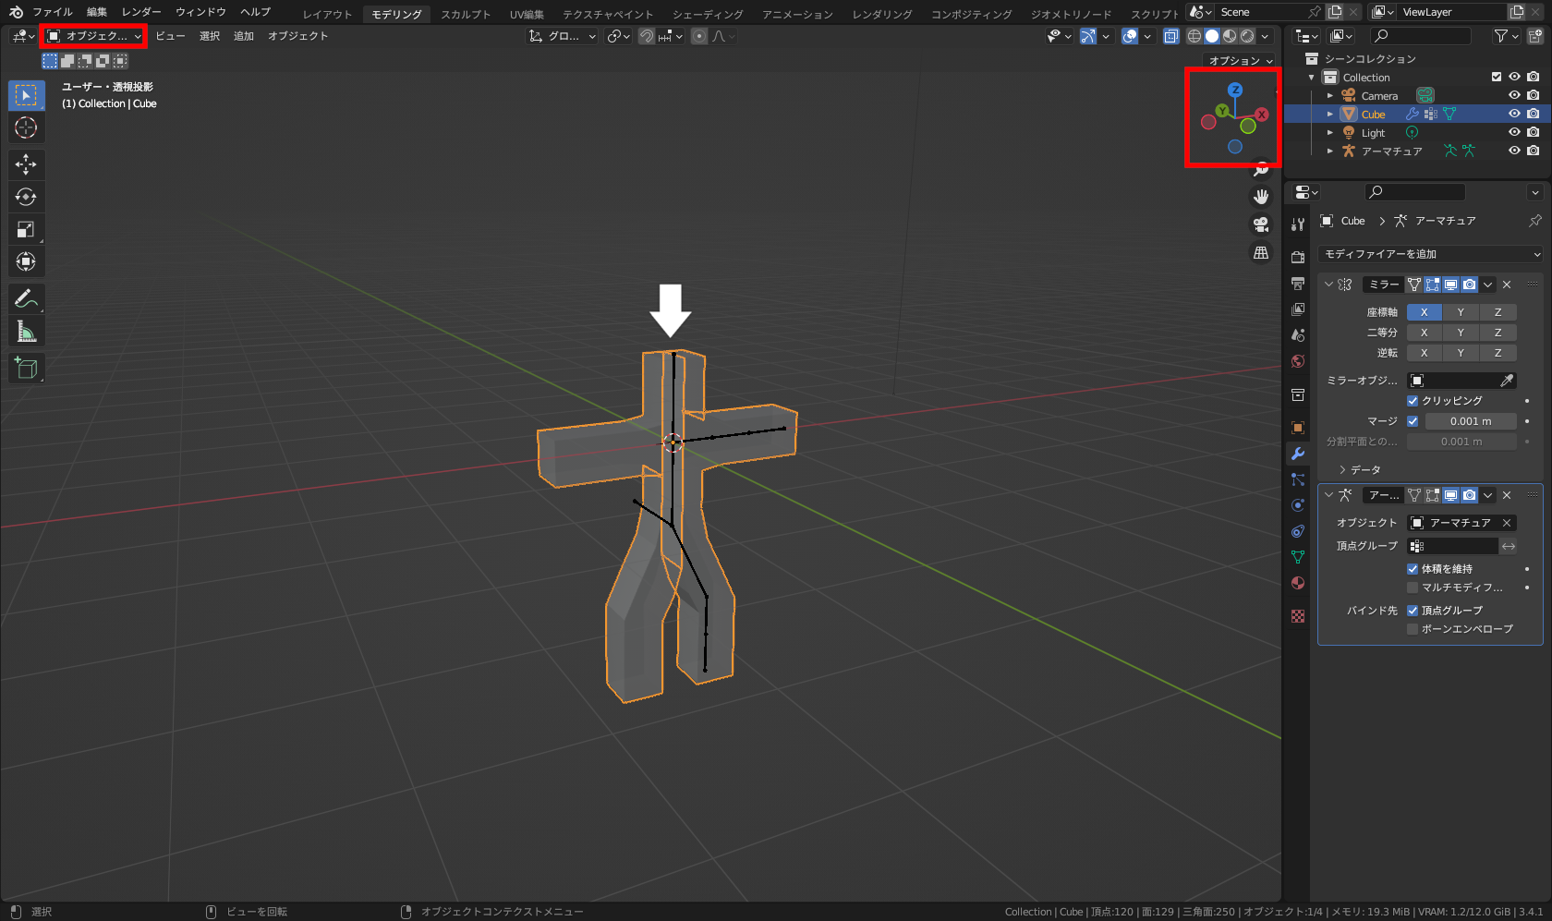The width and height of the screenshot is (1552, 921).
Task: Activate the combined Transform tool
Action: point(26,261)
